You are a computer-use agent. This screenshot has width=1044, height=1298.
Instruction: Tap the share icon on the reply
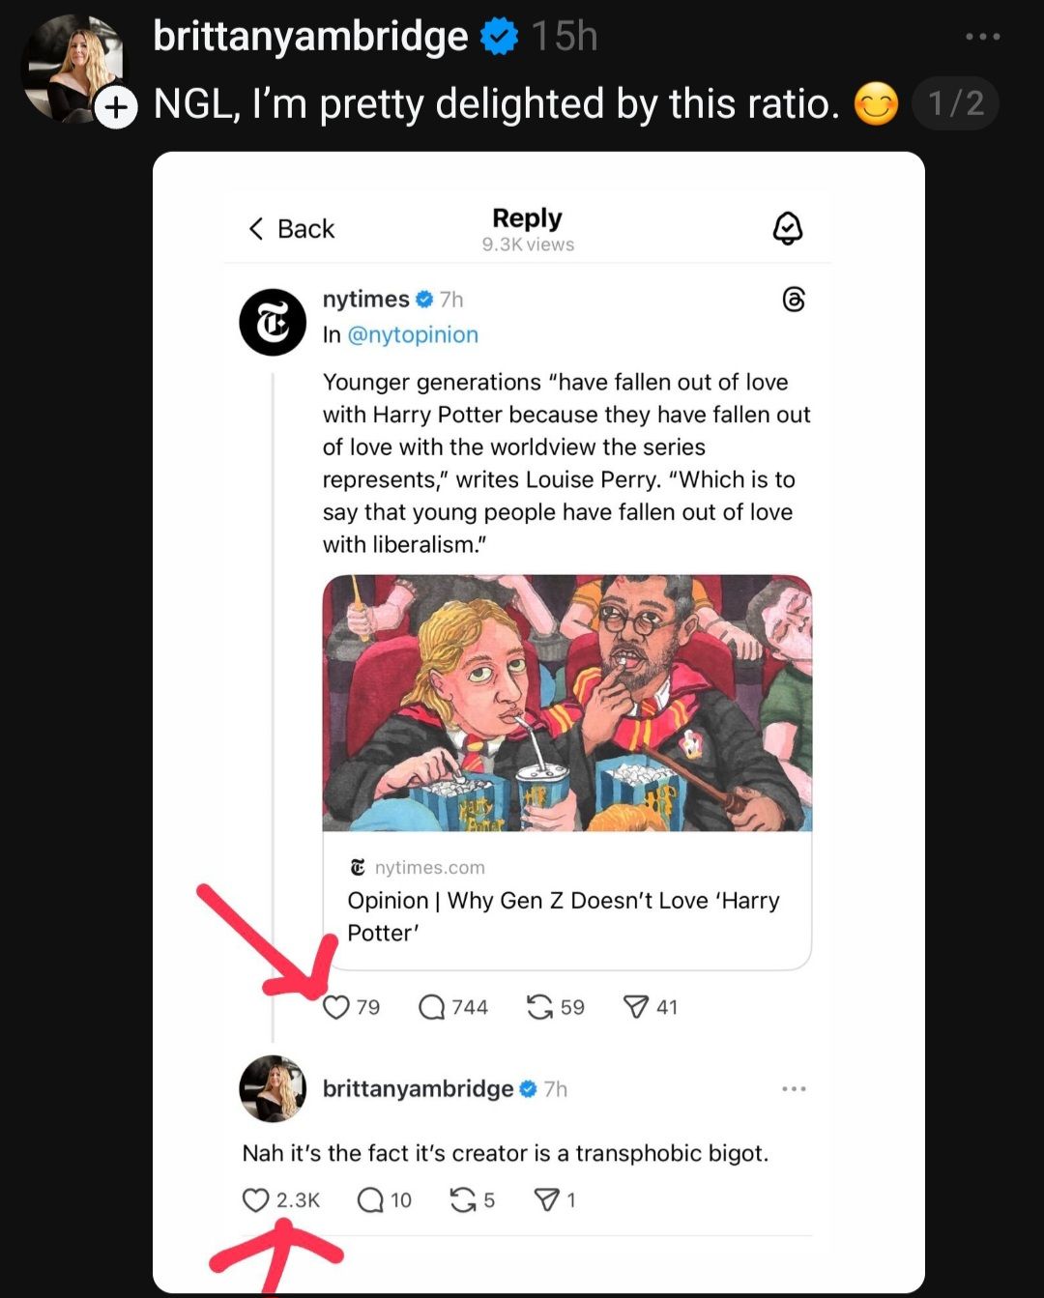(x=546, y=1200)
